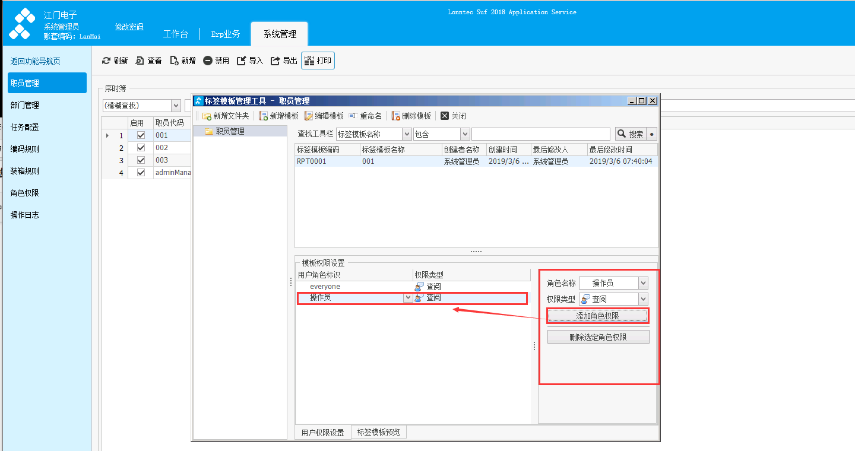Open the 标签模板预览 bottom tab
Screen dimensions: 855x451
379,432
